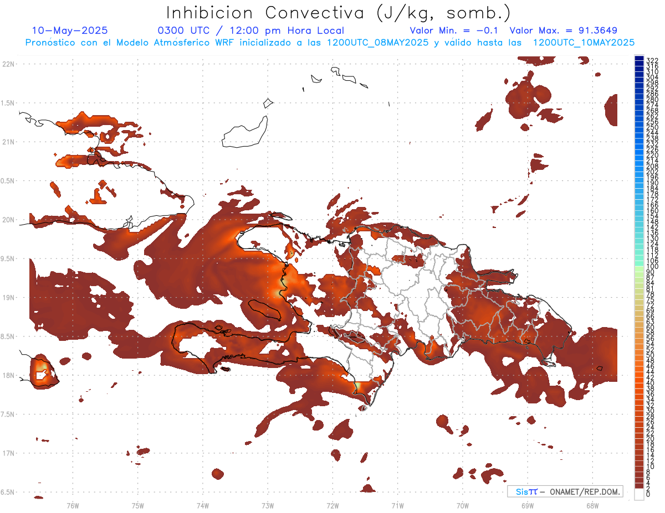Image resolution: width=665 pixels, height=513 pixels.
Task: Click the 'Valor Max. = 91.3649' text
Action: point(563,30)
